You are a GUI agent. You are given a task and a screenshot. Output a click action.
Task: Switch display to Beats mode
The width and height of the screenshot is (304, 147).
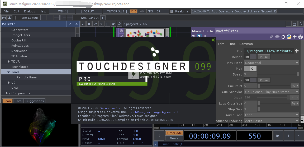[174, 138]
